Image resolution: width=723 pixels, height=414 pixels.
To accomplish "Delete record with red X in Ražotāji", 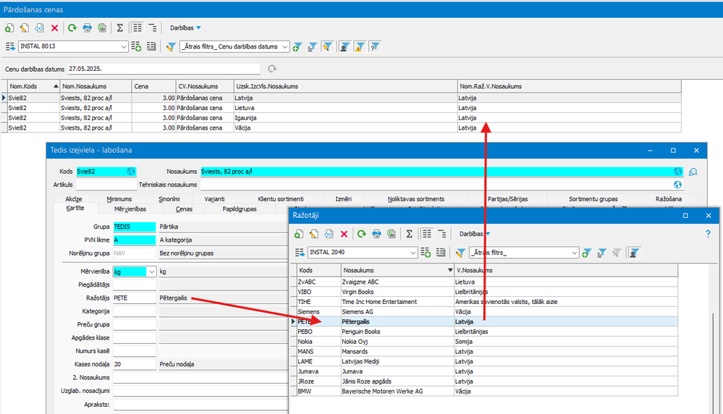I will pyautogui.click(x=344, y=235).
